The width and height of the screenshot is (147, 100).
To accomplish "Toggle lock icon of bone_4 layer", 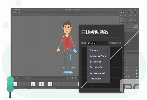I will 136,61.
